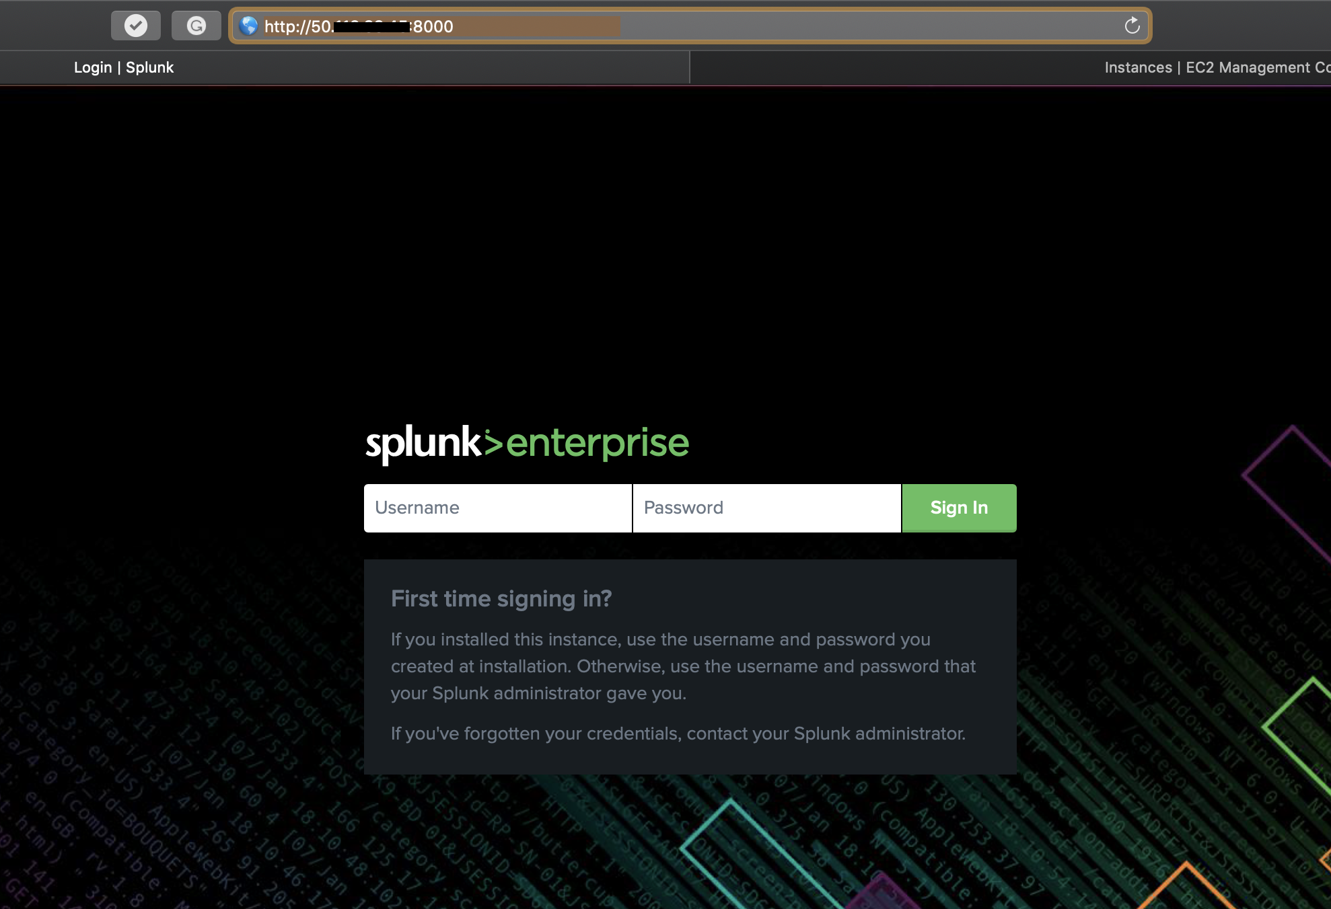The image size is (1331, 909).
Task: Select the checkmark extension icon in the toolbar
Action: [x=135, y=25]
